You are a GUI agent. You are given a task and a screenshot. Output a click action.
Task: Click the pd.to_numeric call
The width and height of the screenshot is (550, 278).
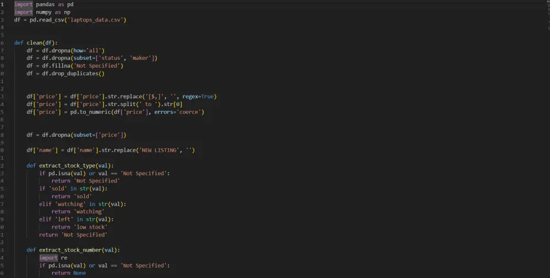[137, 112]
